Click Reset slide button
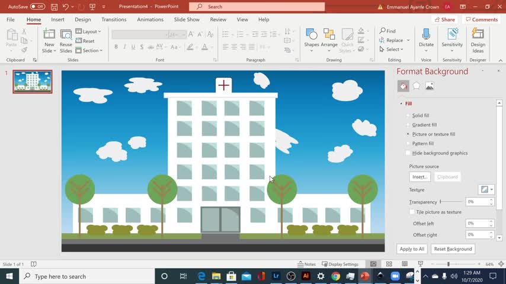 pos(85,41)
